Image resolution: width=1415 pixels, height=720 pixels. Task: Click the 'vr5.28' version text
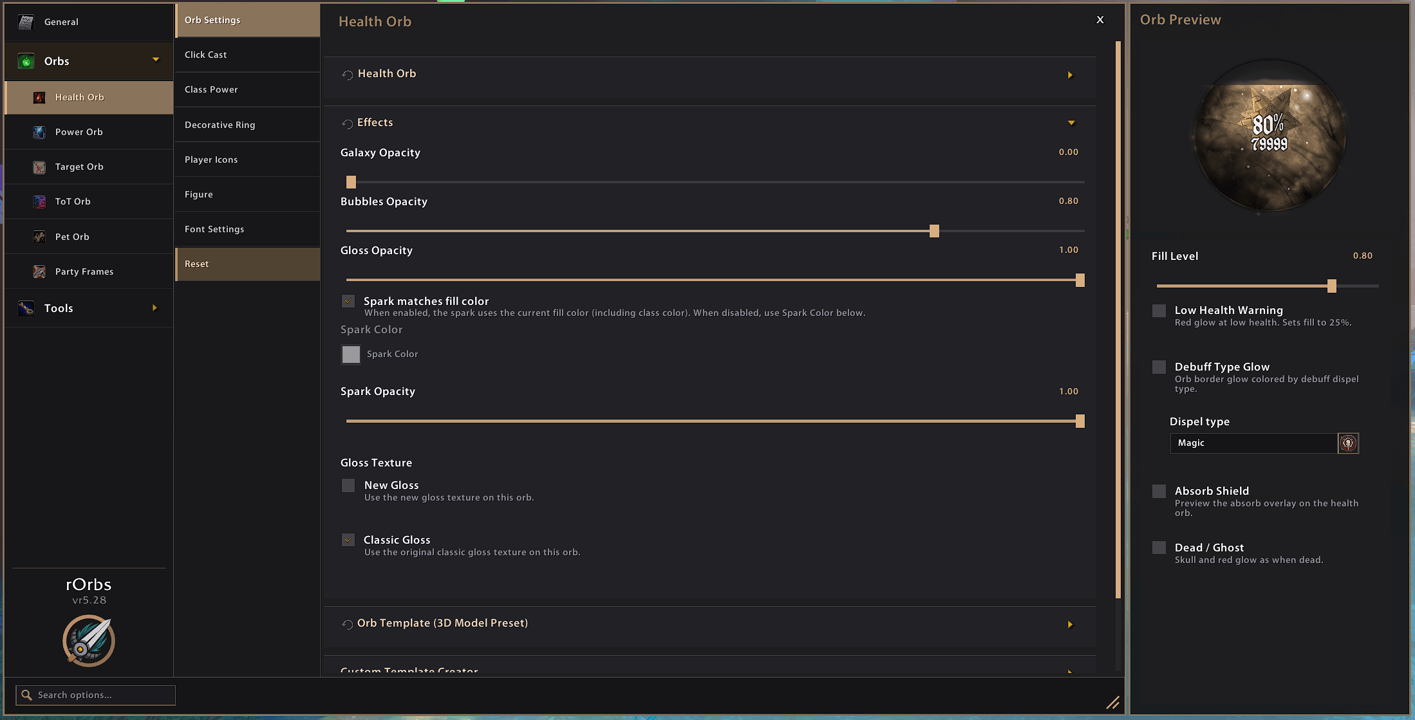(x=89, y=600)
